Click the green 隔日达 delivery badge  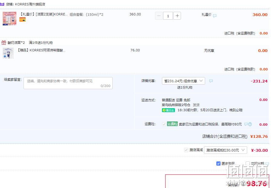click(168, 110)
